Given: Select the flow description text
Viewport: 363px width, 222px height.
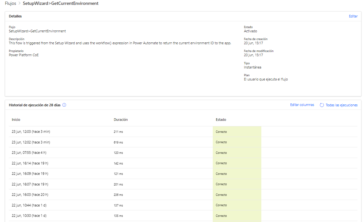Looking at the screenshot, I should click(x=120, y=43).
